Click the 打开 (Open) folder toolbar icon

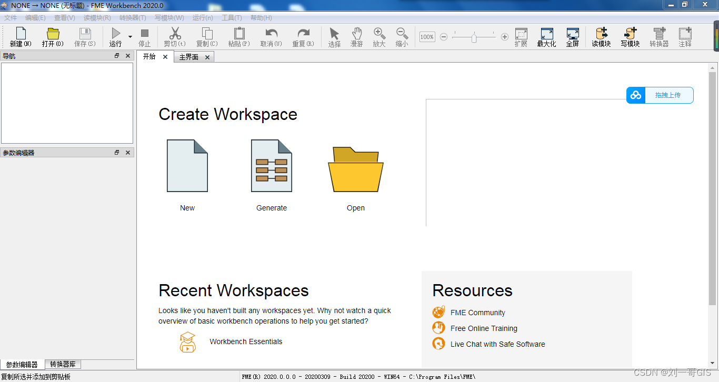[53, 34]
